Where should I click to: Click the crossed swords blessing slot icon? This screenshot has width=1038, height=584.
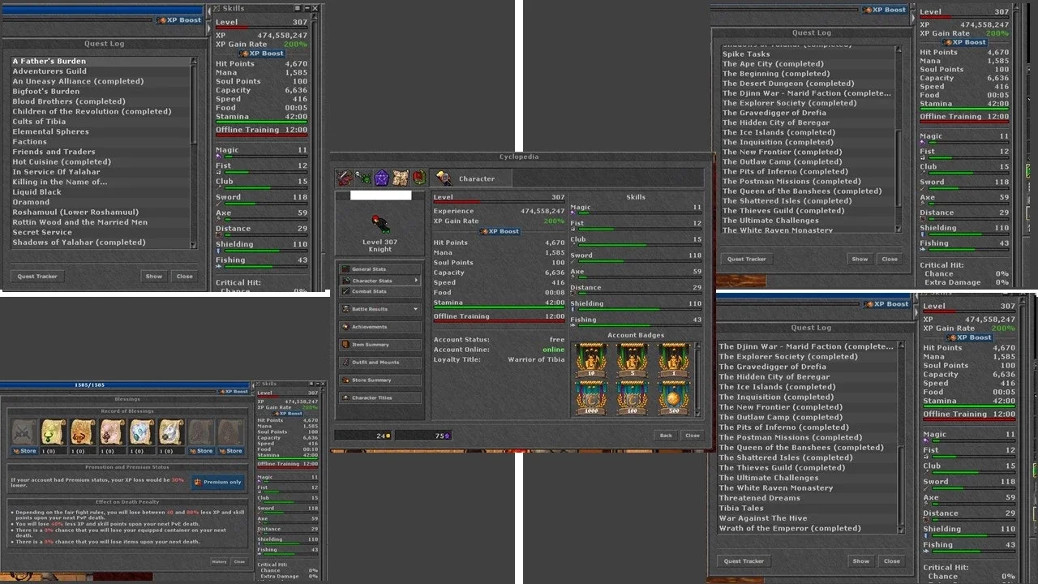tap(24, 432)
